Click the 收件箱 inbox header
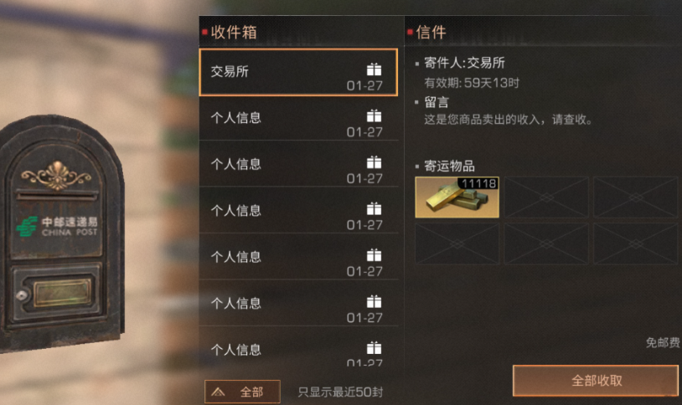Screen dimensions: 682x405 tap(234, 32)
